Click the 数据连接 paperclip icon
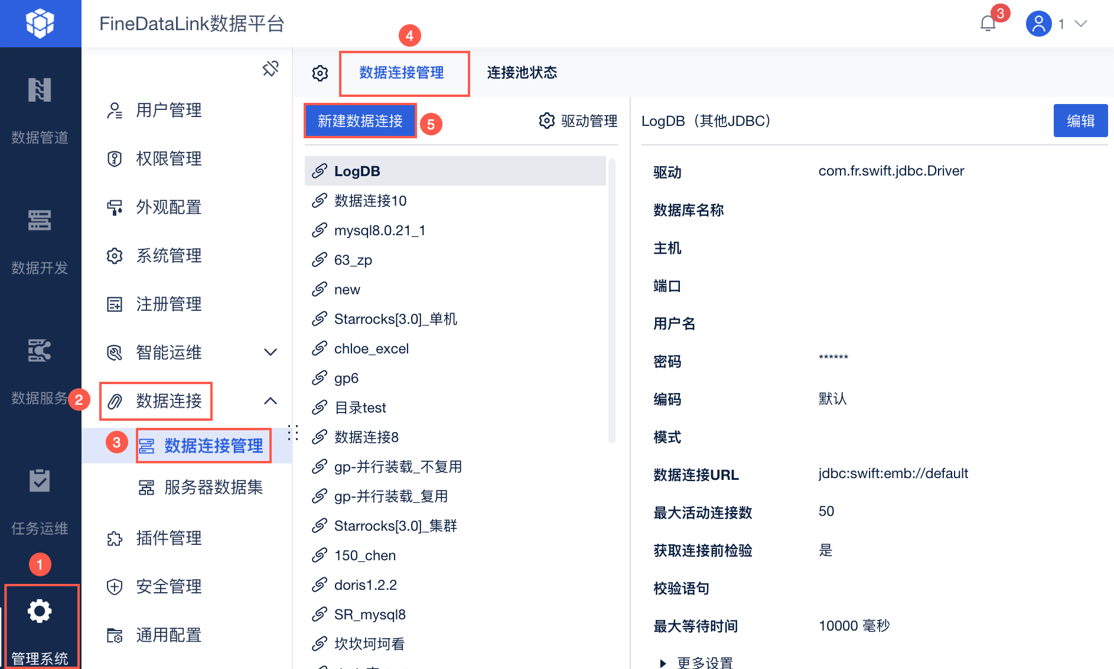This screenshot has height=669, width=1114. [x=115, y=401]
